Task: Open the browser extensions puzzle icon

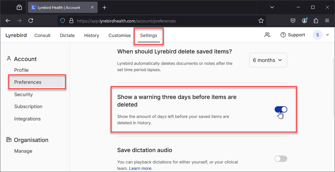Action: click(316, 21)
